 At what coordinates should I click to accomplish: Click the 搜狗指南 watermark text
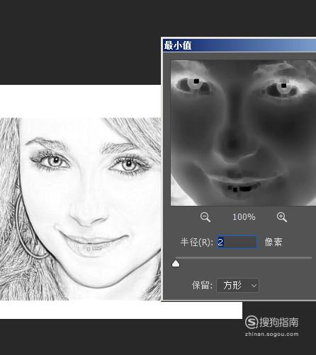279,322
